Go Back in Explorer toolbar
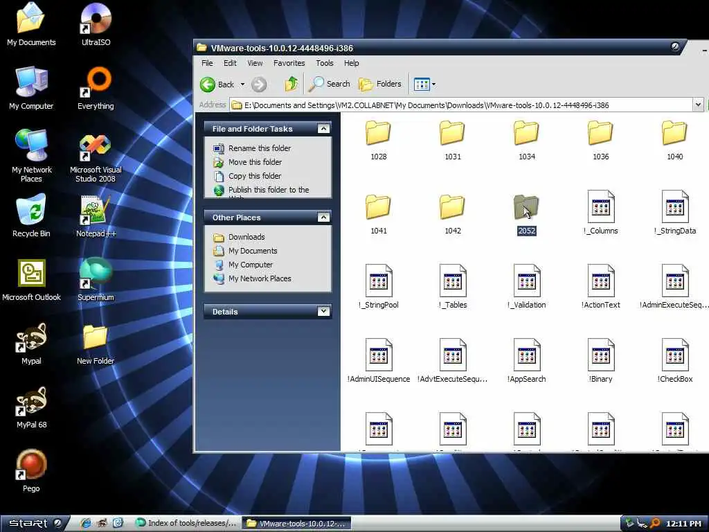The image size is (709, 532). tap(217, 84)
